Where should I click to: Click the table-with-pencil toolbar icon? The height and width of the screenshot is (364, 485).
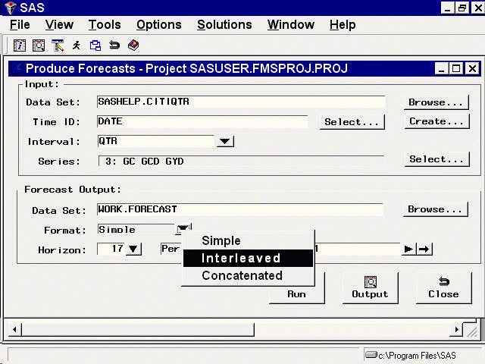pyautogui.click(x=58, y=45)
